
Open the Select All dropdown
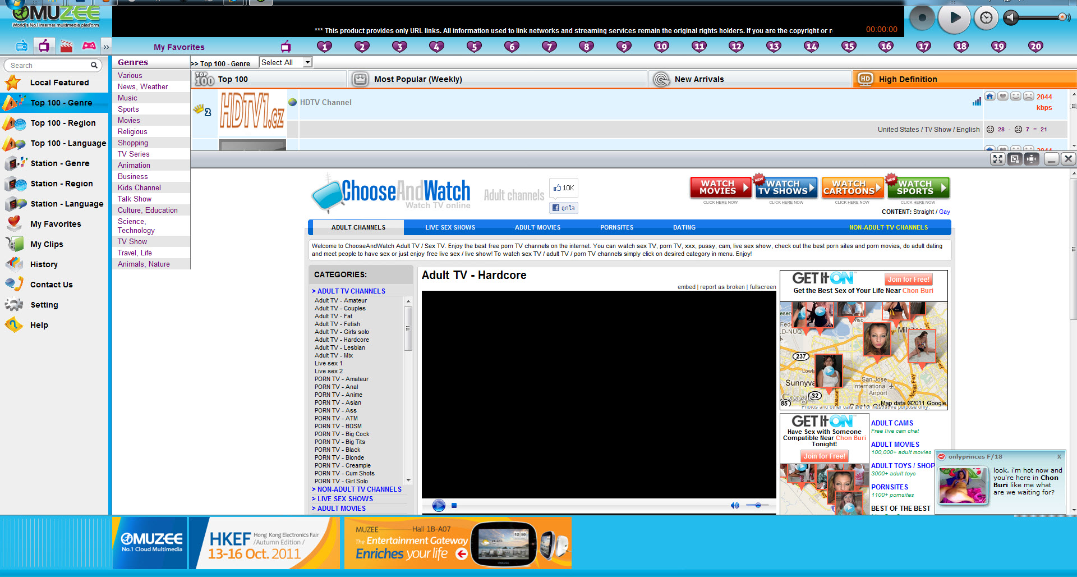click(x=286, y=62)
